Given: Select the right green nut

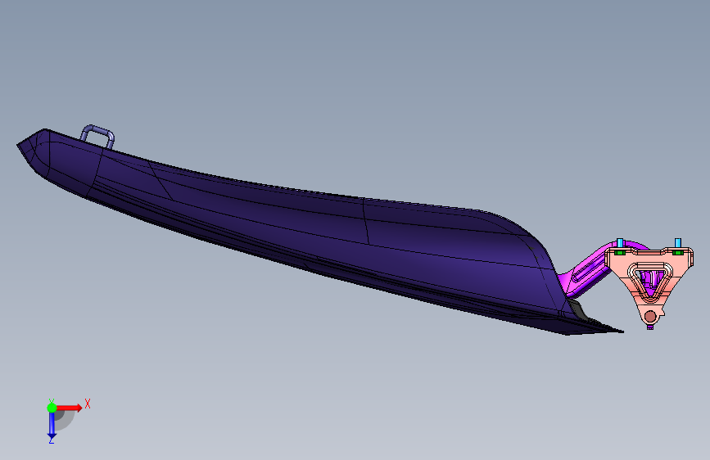Looking at the screenshot, I should click(x=677, y=252).
